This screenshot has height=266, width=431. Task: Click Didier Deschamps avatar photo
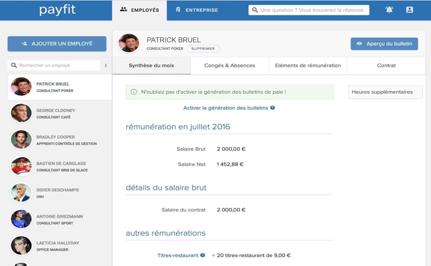(21, 193)
